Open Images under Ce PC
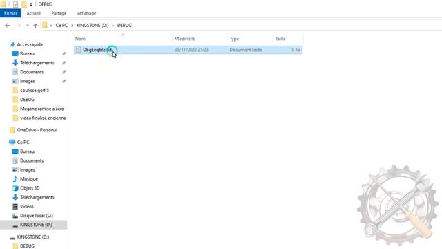 coord(28,170)
